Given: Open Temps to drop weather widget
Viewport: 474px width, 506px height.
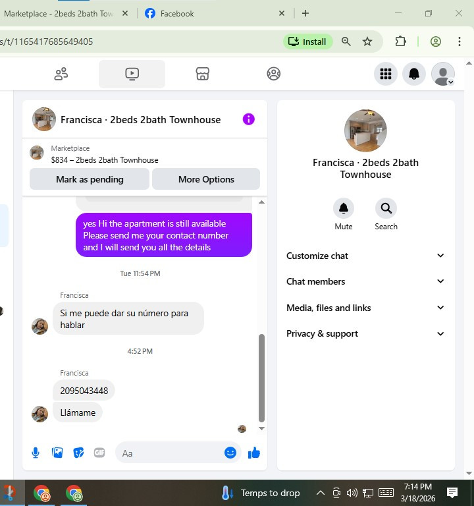Looking at the screenshot, I should pos(261,493).
